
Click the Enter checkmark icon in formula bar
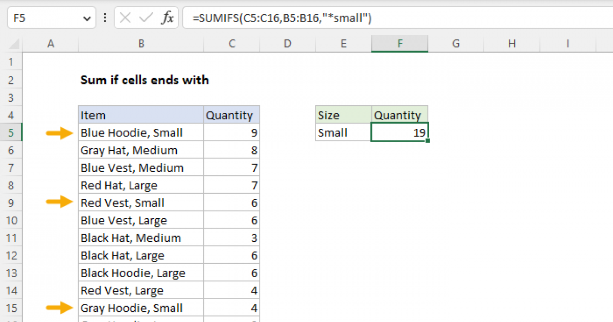click(x=146, y=18)
